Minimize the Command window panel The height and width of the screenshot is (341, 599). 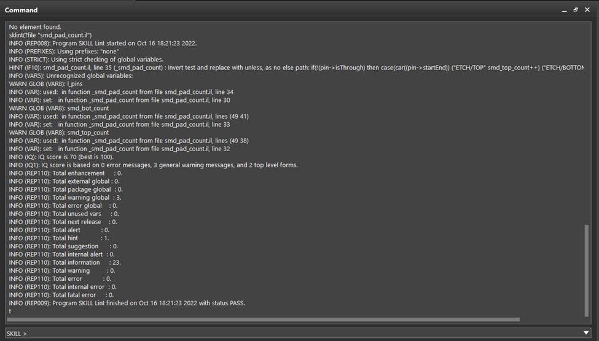point(564,10)
